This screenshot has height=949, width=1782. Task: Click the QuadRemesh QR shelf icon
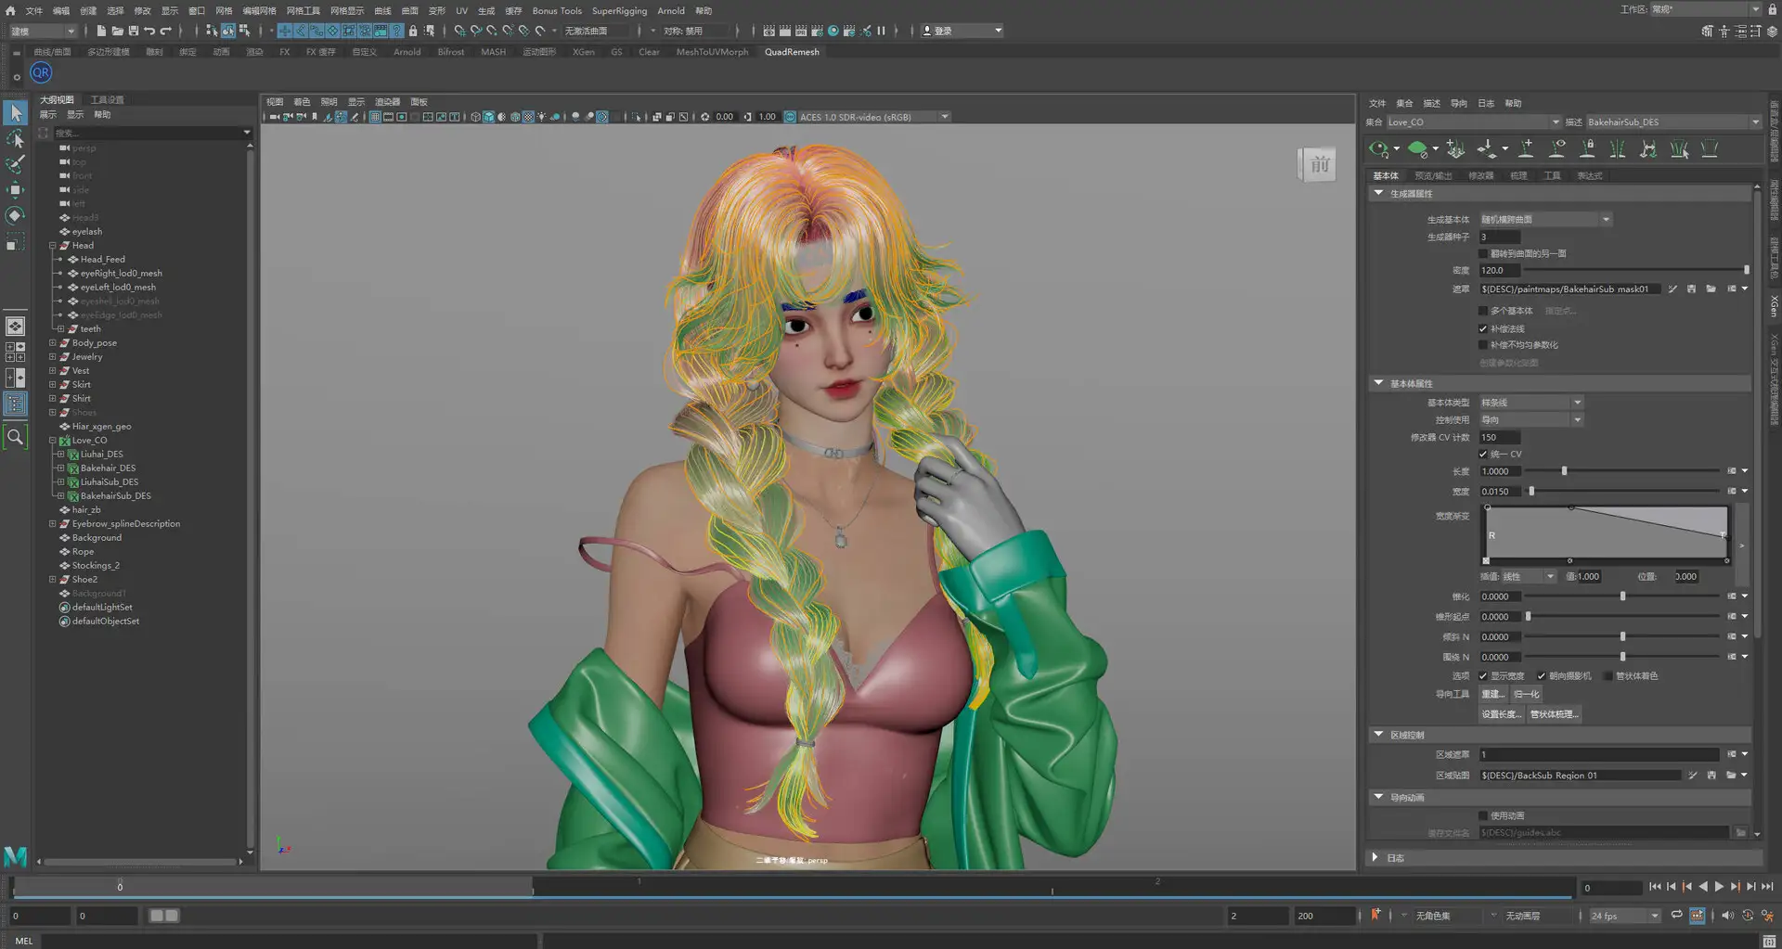pyautogui.click(x=41, y=72)
